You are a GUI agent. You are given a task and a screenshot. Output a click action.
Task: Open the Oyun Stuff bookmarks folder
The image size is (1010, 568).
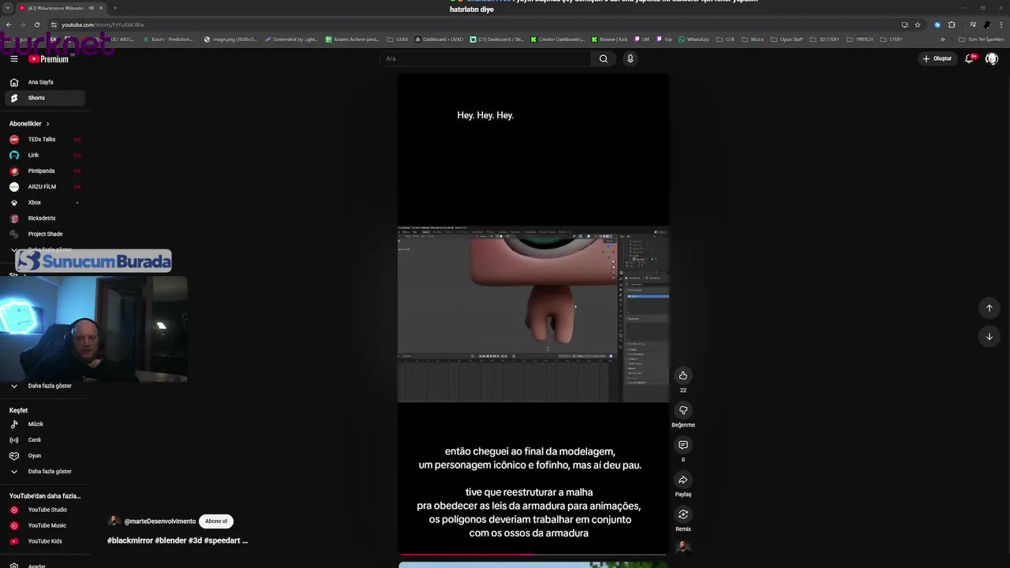(x=787, y=39)
